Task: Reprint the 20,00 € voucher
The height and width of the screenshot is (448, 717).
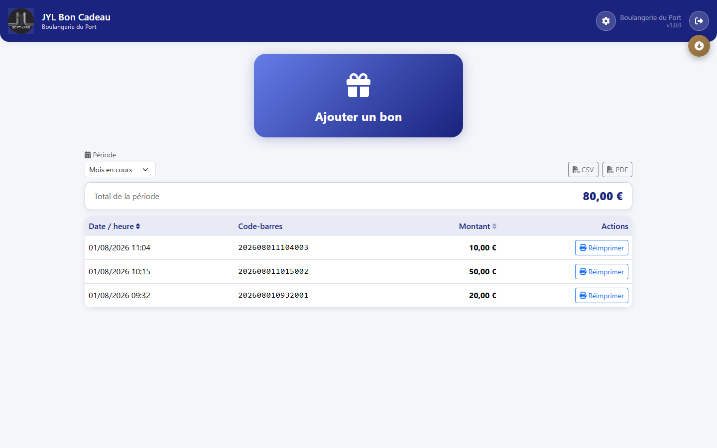Action: 601,296
